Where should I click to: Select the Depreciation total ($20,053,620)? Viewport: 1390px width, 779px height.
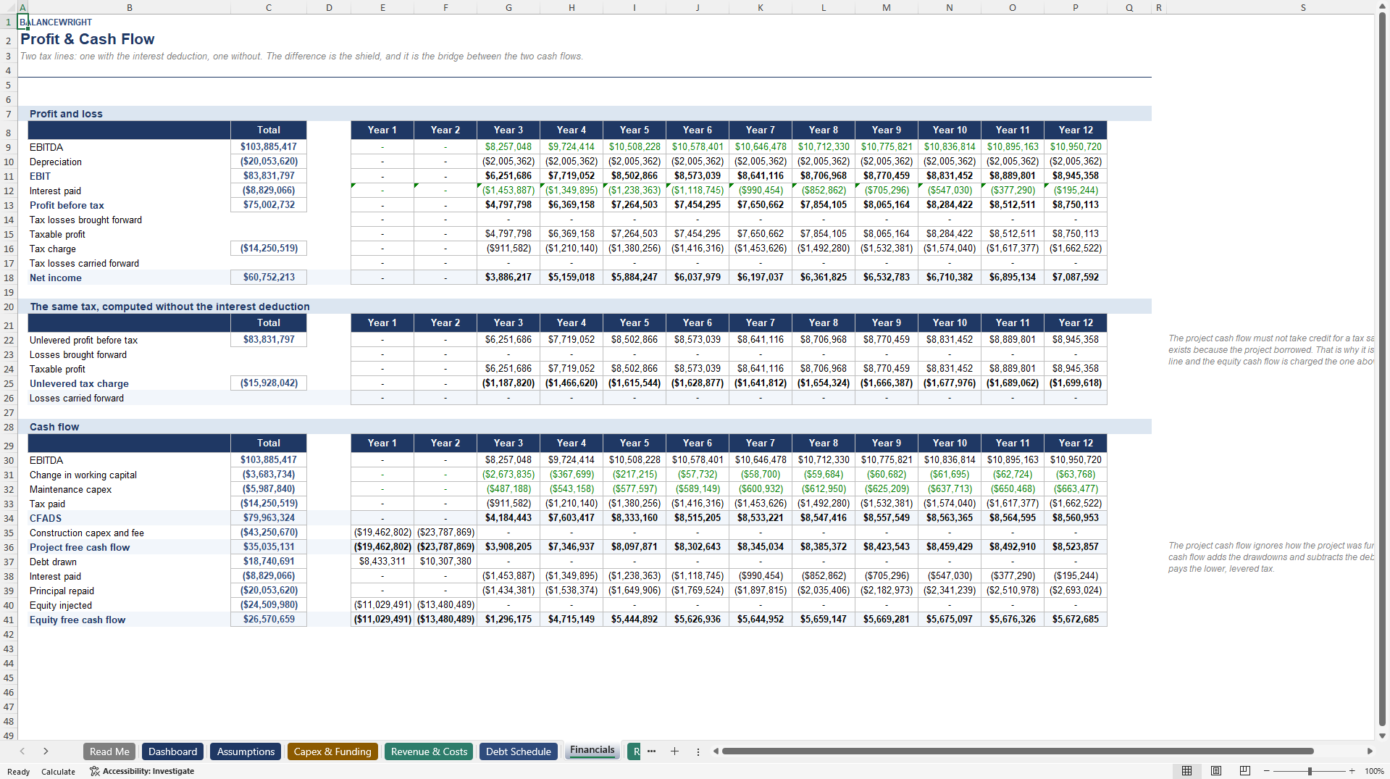pos(269,162)
